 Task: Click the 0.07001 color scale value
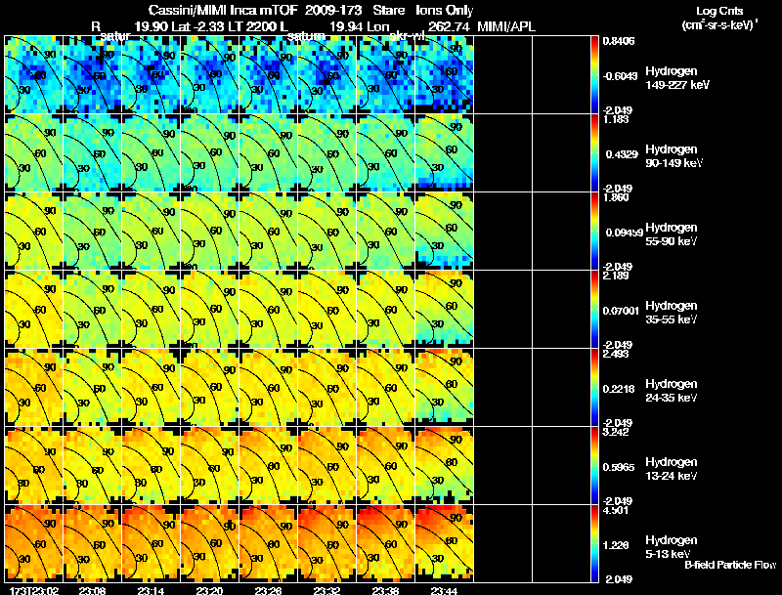pyautogui.click(x=621, y=311)
